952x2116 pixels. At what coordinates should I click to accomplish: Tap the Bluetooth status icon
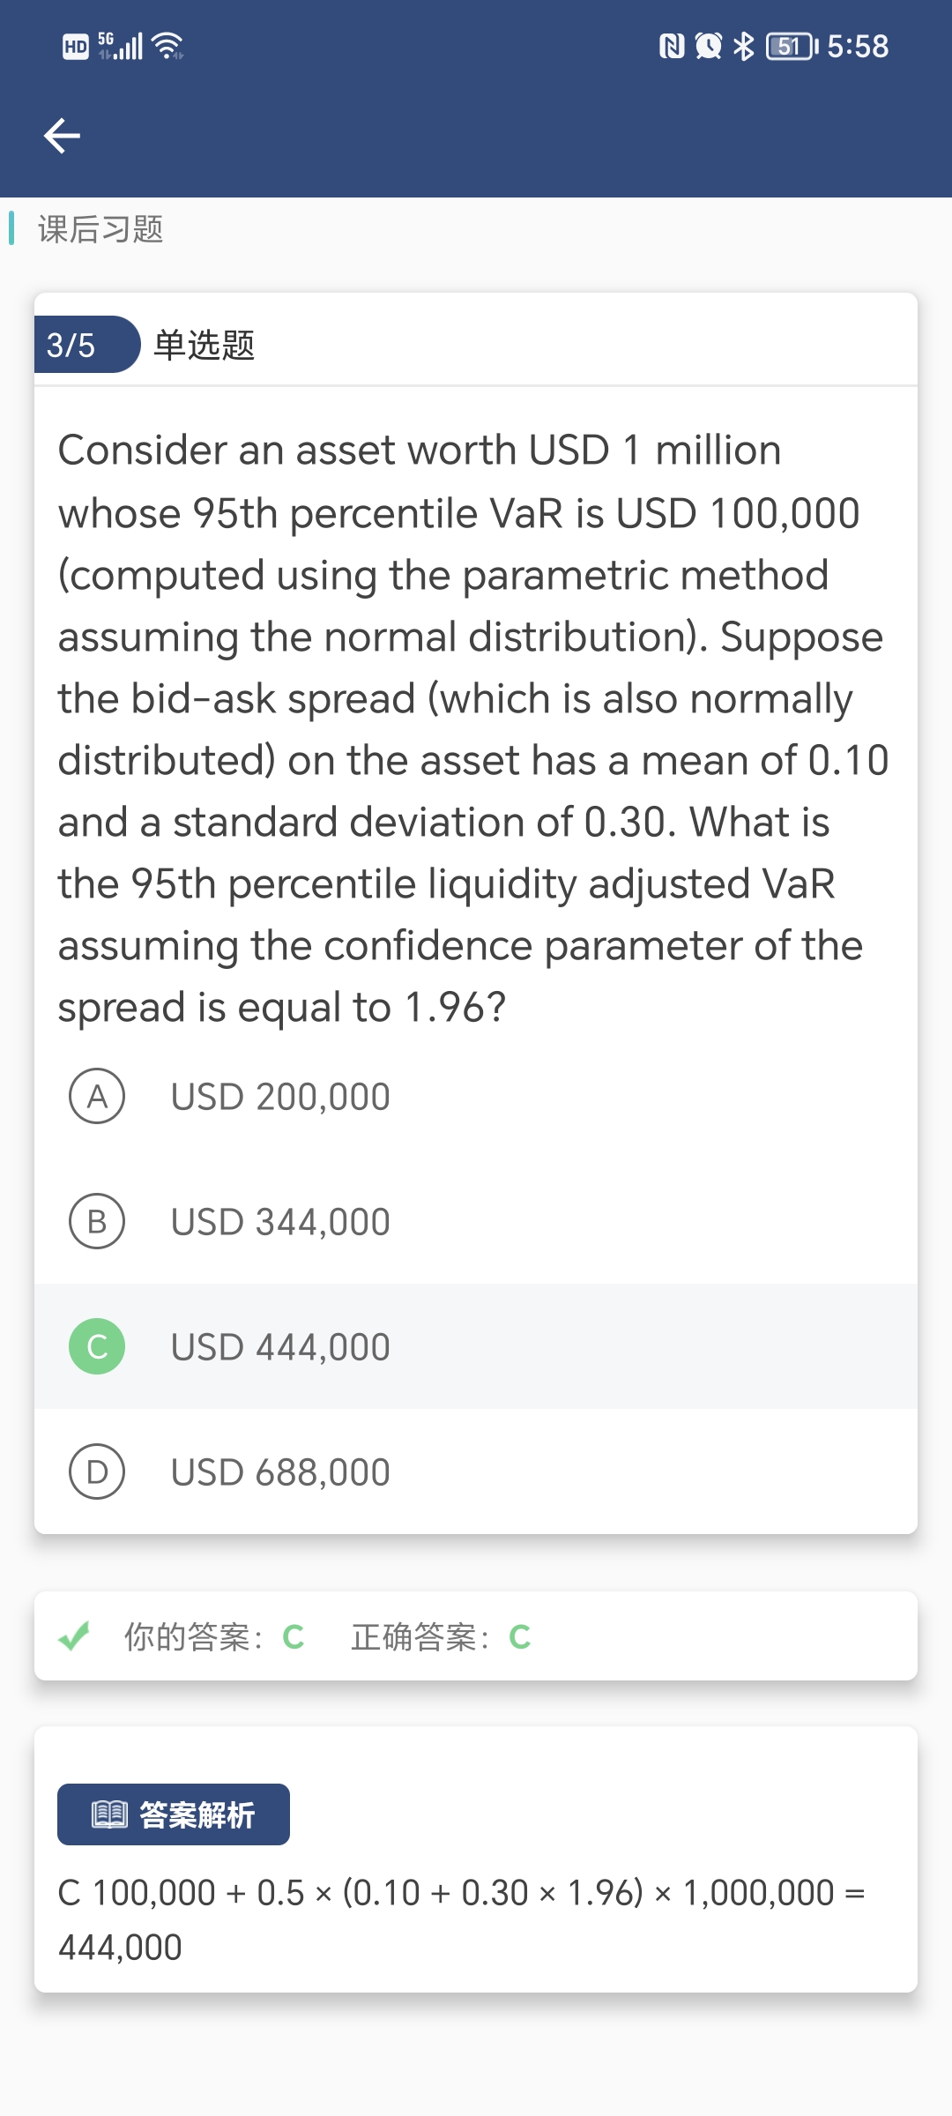point(744,46)
